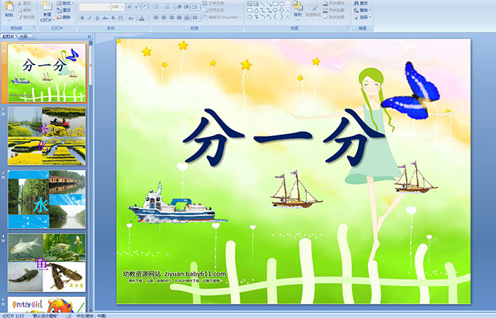Switch to the Outline (大纲) tab
The height and width of the screenshot is (318, 496).
(24, 36)
